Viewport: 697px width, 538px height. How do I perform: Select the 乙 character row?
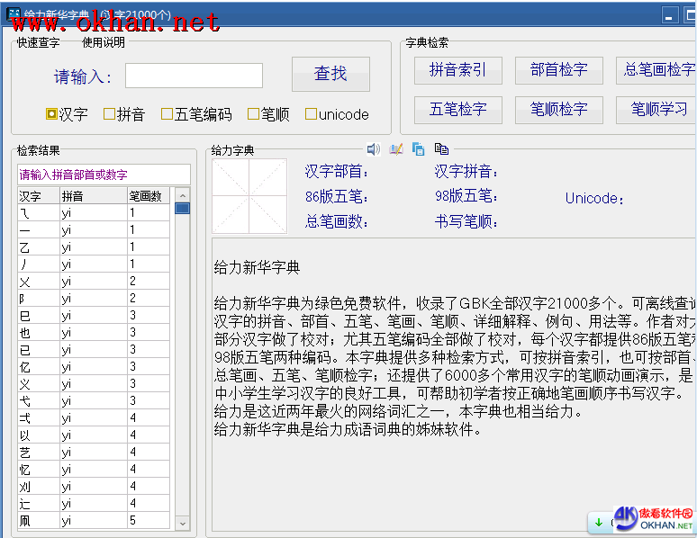(x=94, y=247)
